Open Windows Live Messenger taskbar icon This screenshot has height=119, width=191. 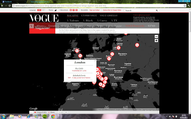[x=36, y=116]
